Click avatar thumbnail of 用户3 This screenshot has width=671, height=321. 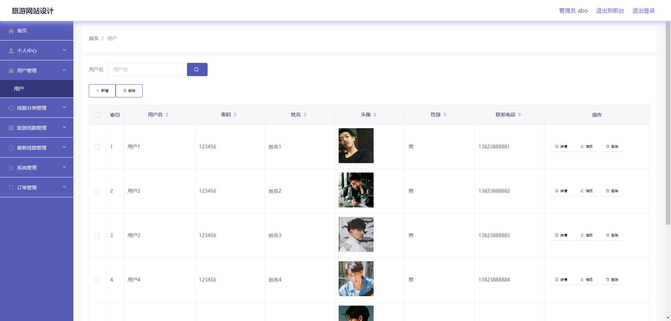click(x=356, y=234)
